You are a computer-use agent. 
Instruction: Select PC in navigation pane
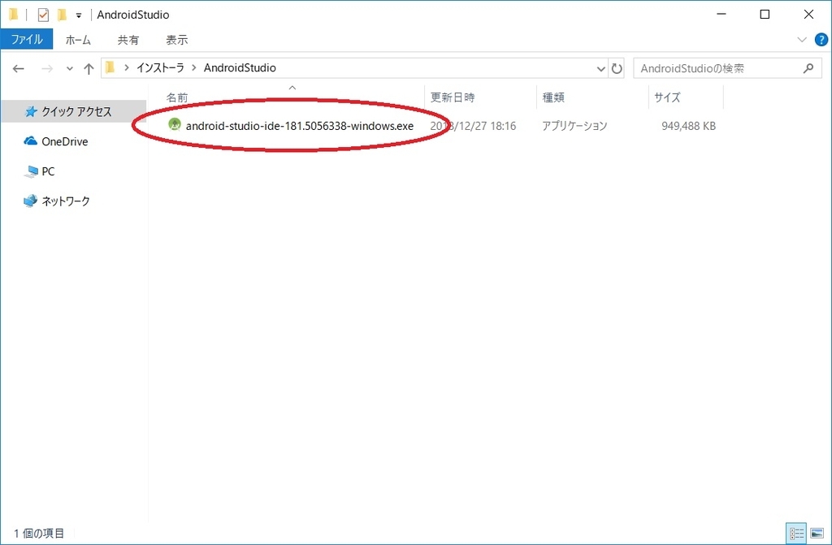tap(40, 171)
